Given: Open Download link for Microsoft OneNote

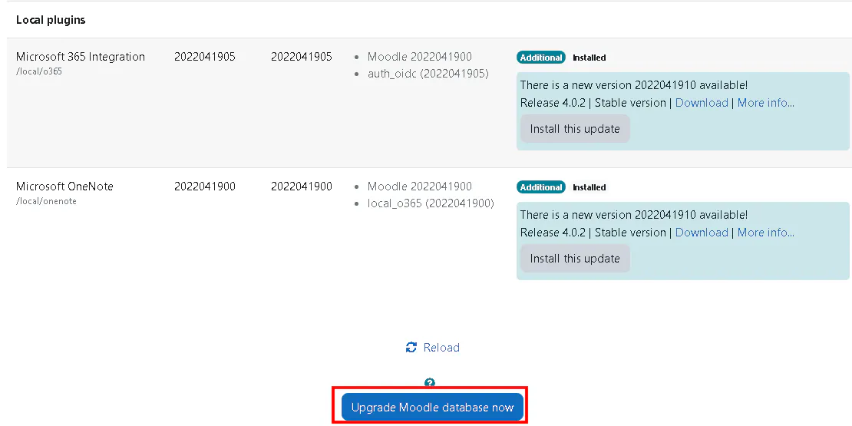Looking at the screenshot, I should (702, 233).
